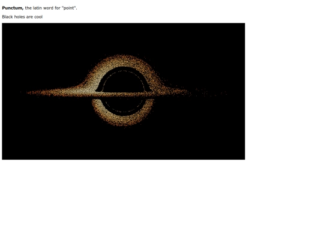Click the bold word "Punctum,"
Viewport: 324px width, 243px height.
pos(13,8)
